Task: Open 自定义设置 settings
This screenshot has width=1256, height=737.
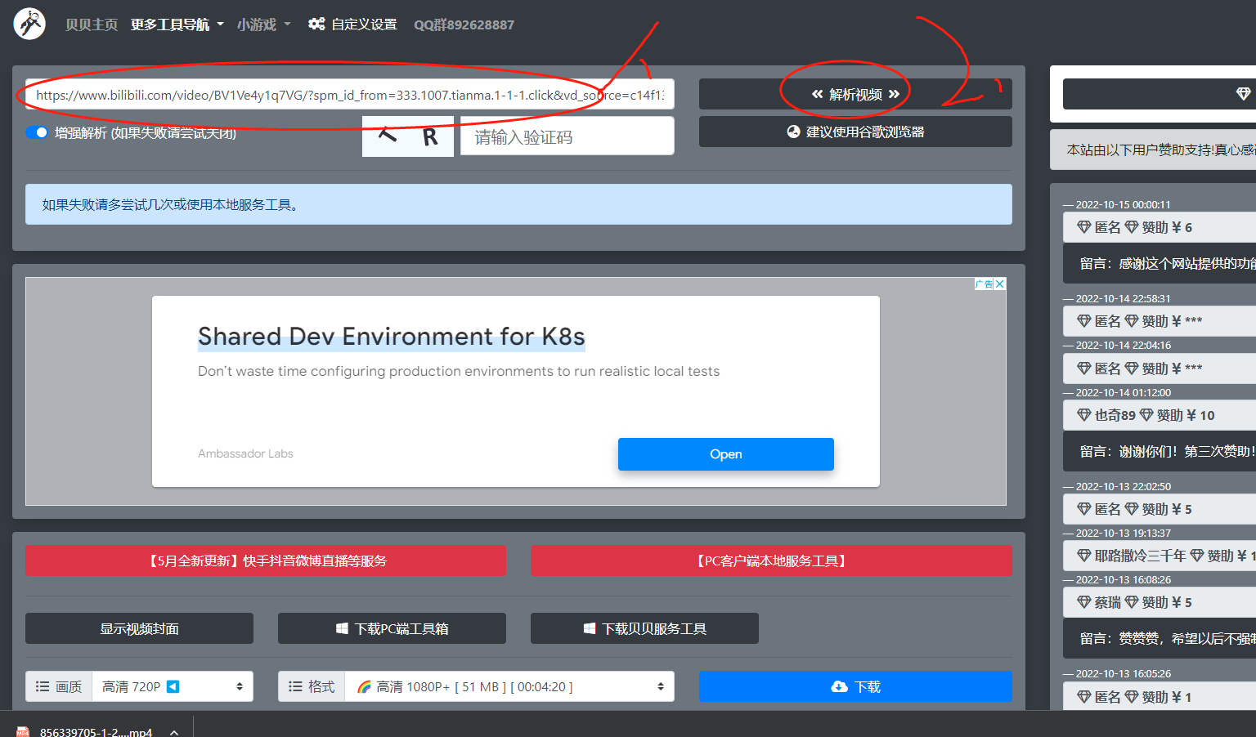Action: (352, 25)
